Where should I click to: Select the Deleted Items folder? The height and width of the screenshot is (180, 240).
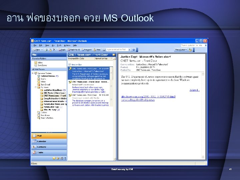point(48,76)
